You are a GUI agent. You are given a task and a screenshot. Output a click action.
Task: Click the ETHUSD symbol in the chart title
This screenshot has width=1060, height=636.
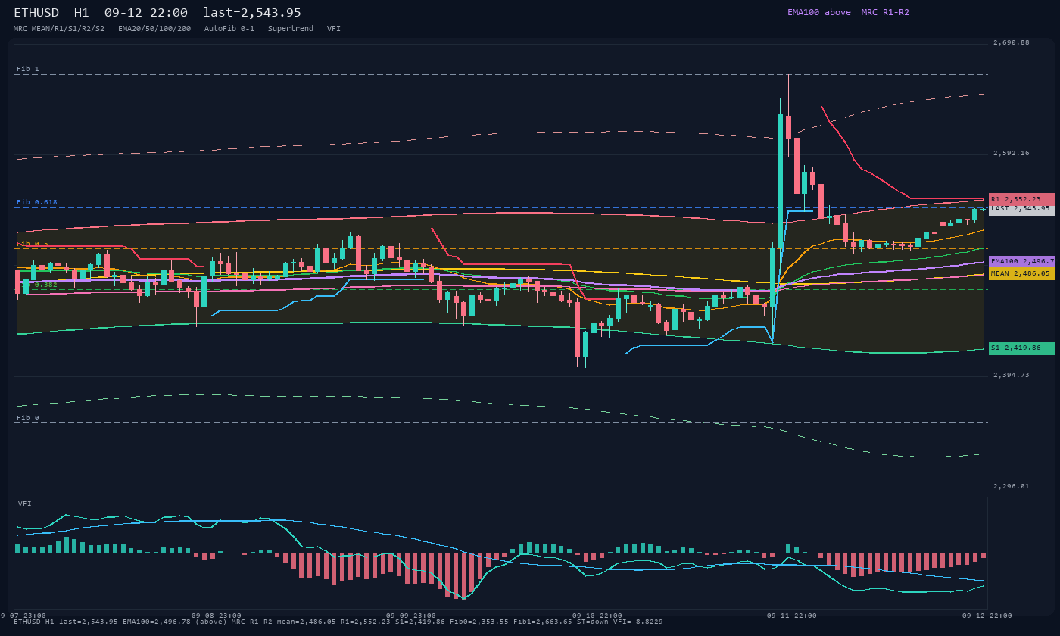(38, 12)
